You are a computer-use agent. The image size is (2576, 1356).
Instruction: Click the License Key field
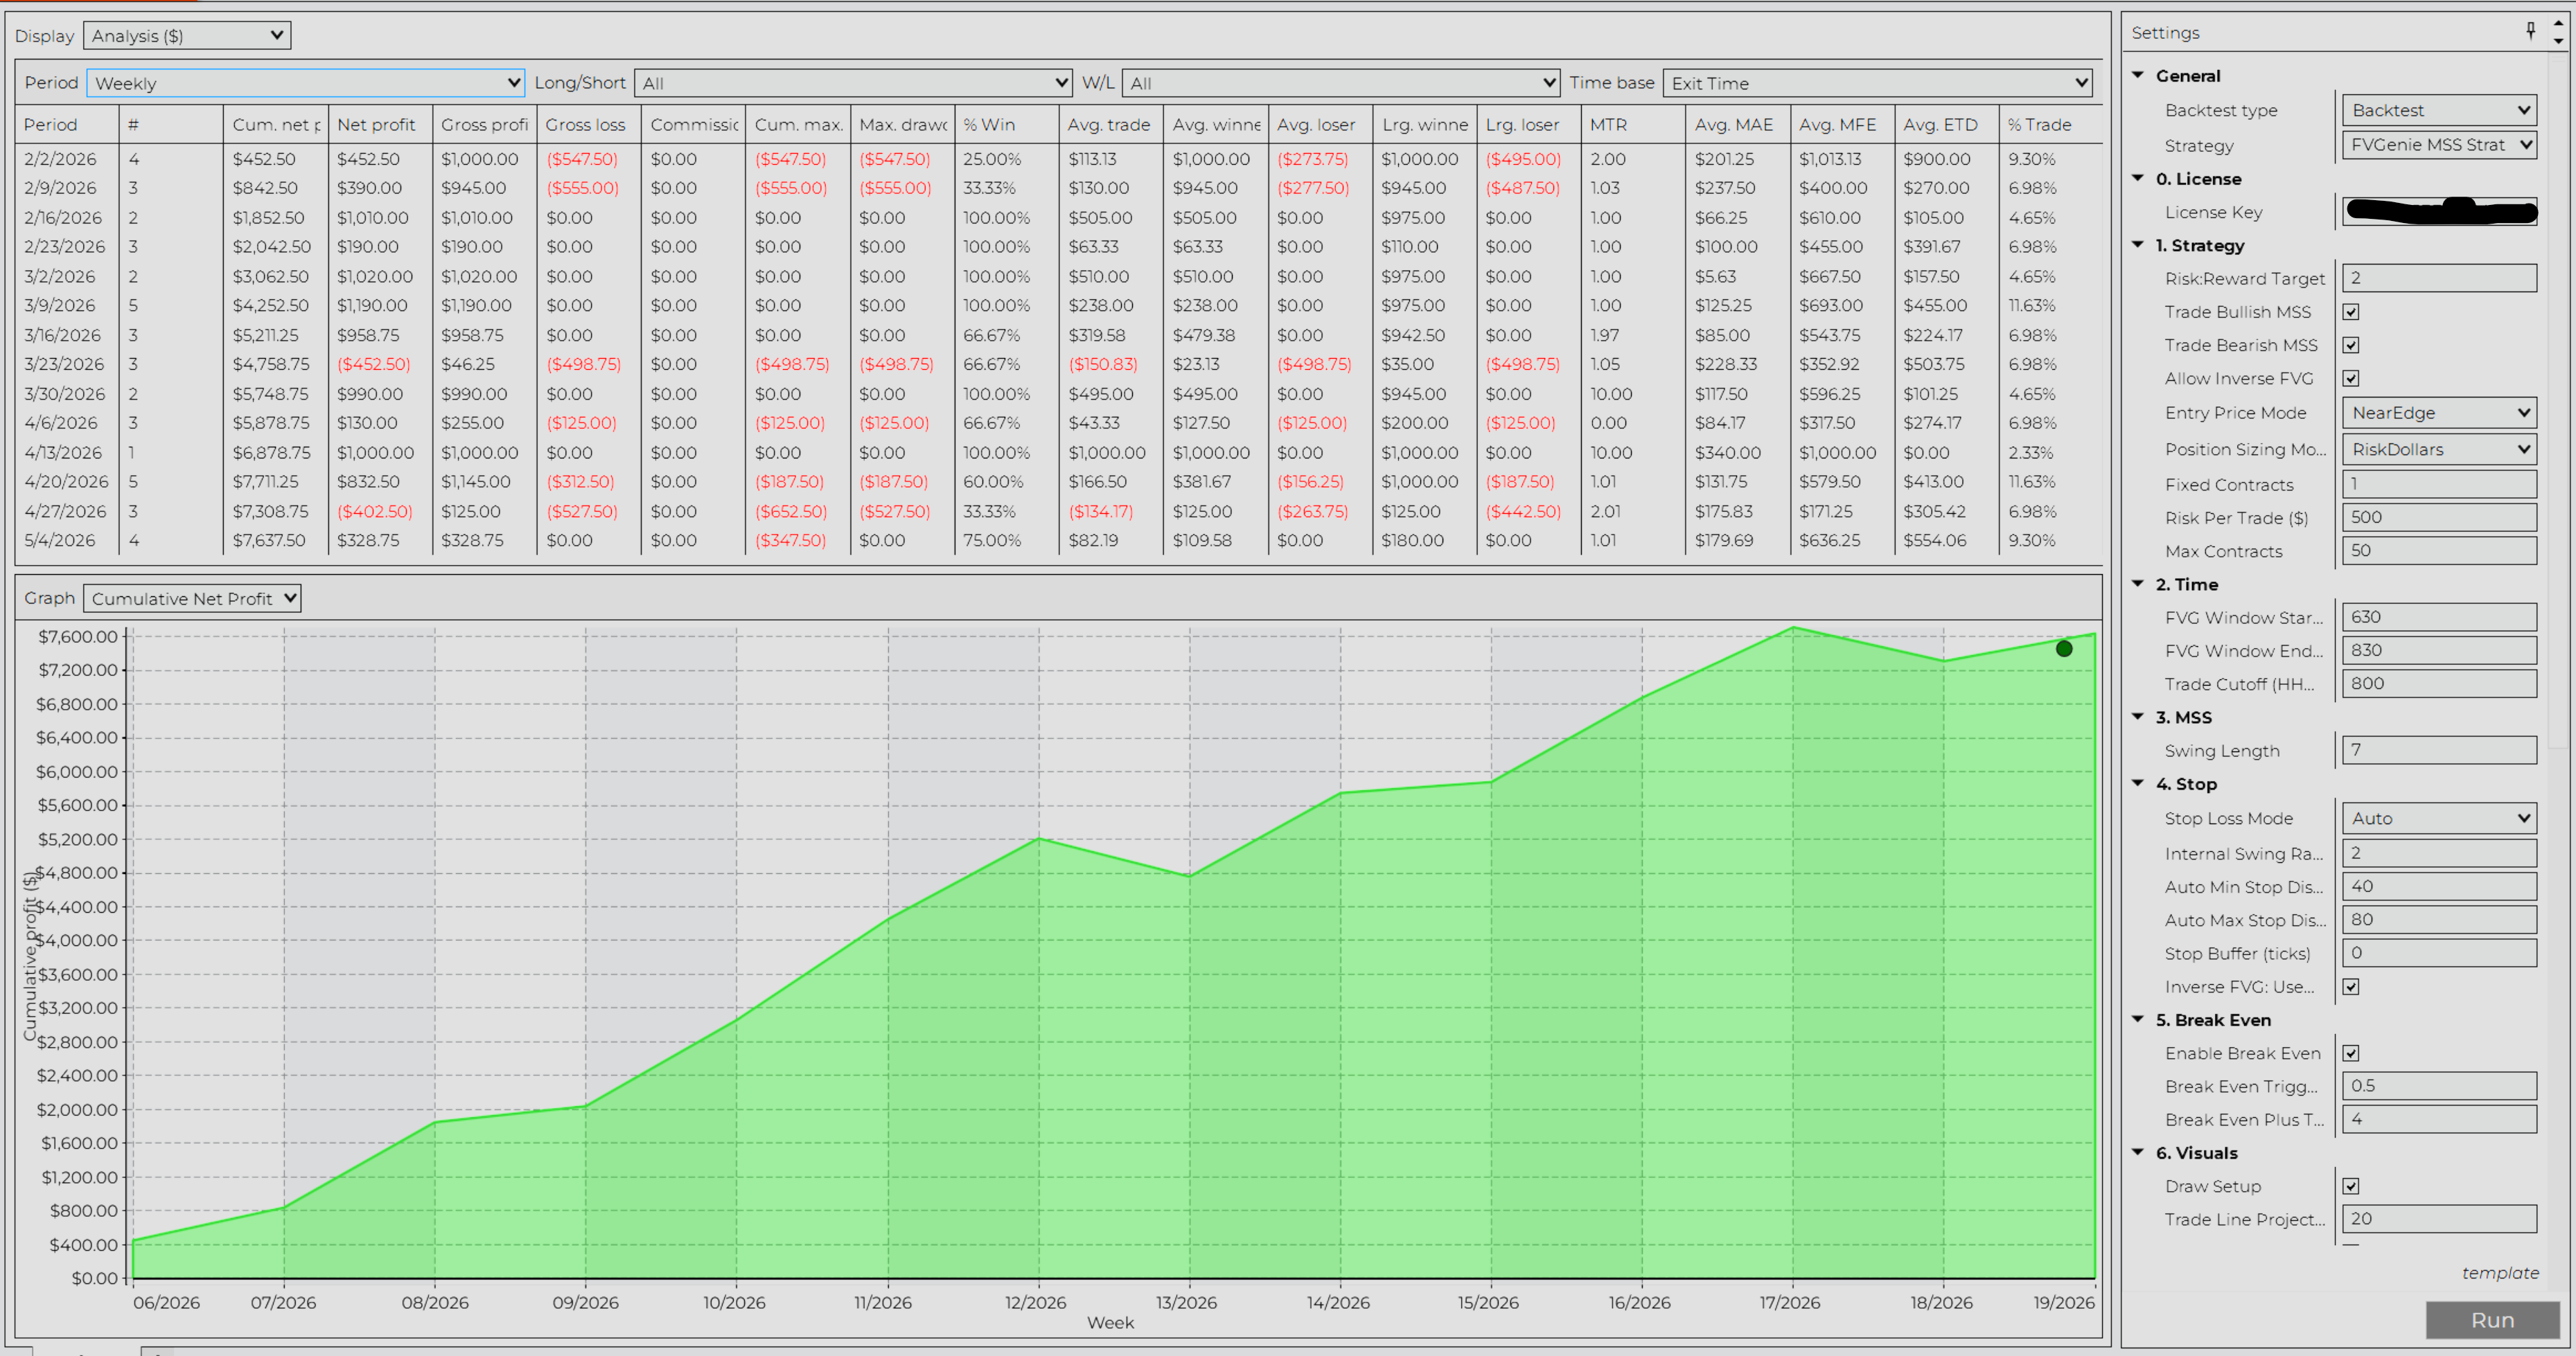(x=2439, y=212)
